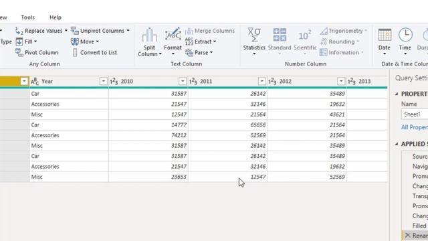Viewport: 428px width, 241px height.
Task: Click the Parse icon
Action: pos(189,52)
